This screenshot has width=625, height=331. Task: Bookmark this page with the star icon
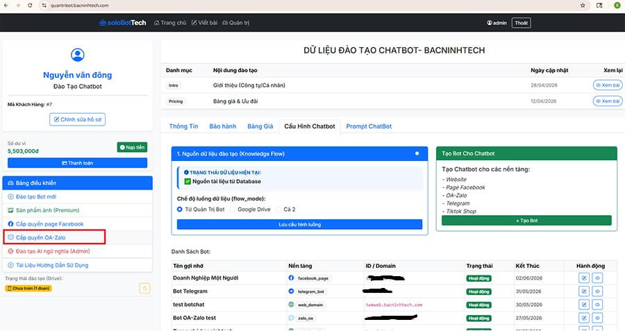click(x=583, y=6)
